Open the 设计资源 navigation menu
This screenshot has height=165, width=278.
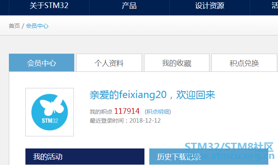coord(210,6)
